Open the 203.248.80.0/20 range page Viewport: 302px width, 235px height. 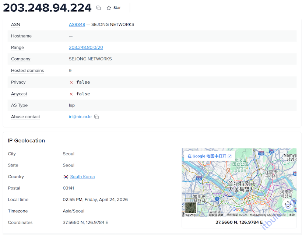point(86,48)
